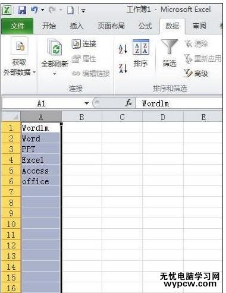Switch to the 页面布局 tab
This screenshot has height=293, width=226.
pyautogui.click(x=111, y=26)
